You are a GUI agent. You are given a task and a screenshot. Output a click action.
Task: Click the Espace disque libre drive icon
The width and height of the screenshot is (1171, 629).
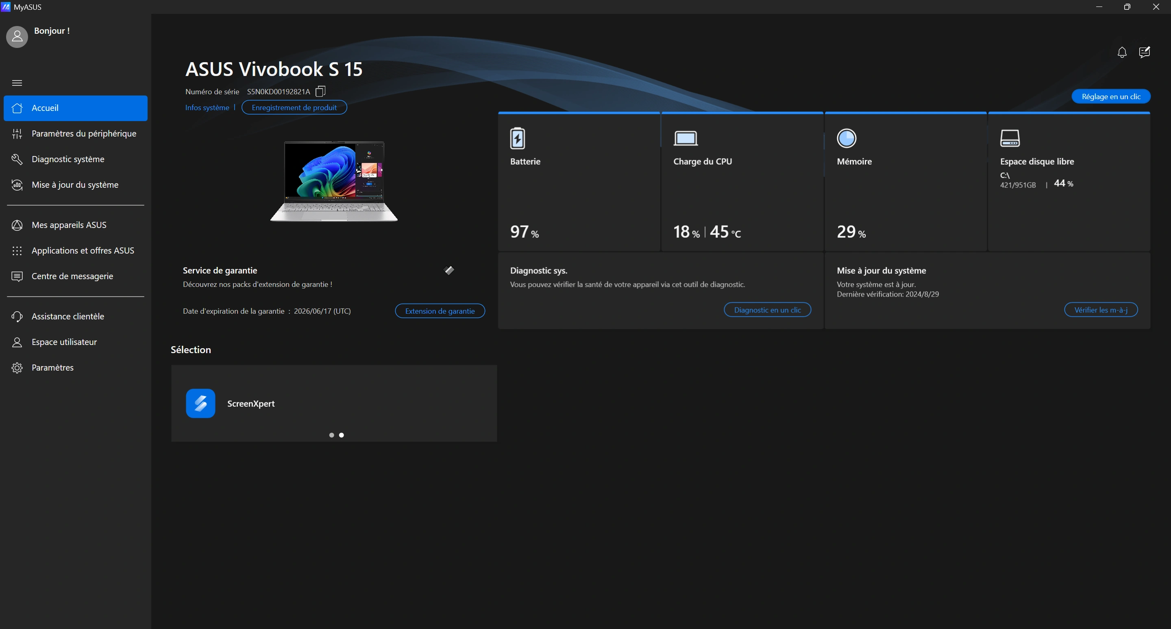1010,139
